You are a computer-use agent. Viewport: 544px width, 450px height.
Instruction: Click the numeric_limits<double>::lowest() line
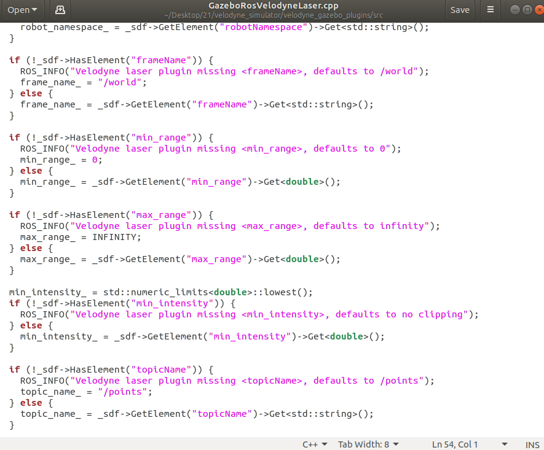(x=160, y=292)
